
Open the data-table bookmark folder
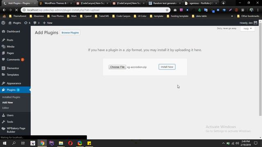click(199, 16)
